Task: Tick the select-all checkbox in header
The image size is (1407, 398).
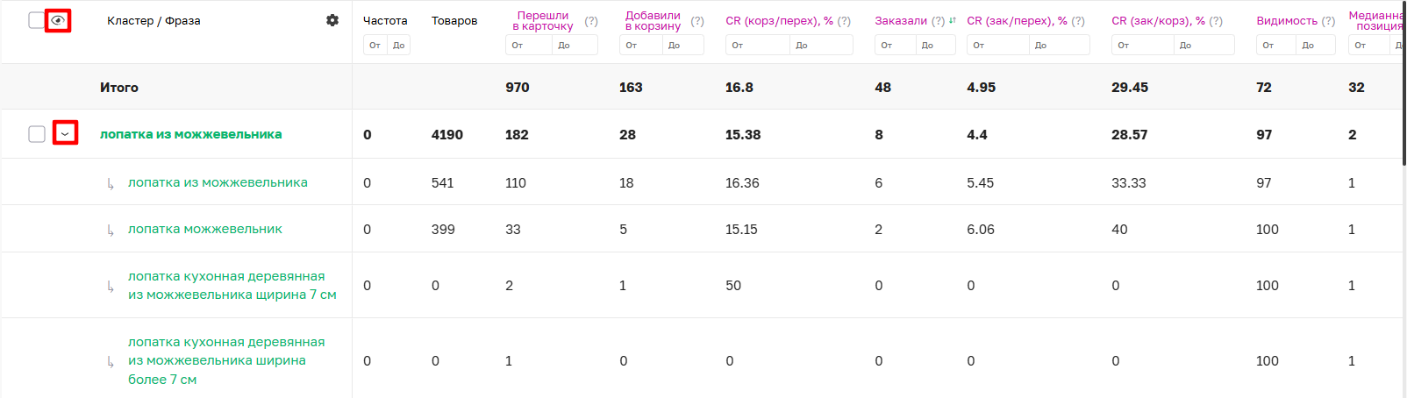Action: point(37,20)
